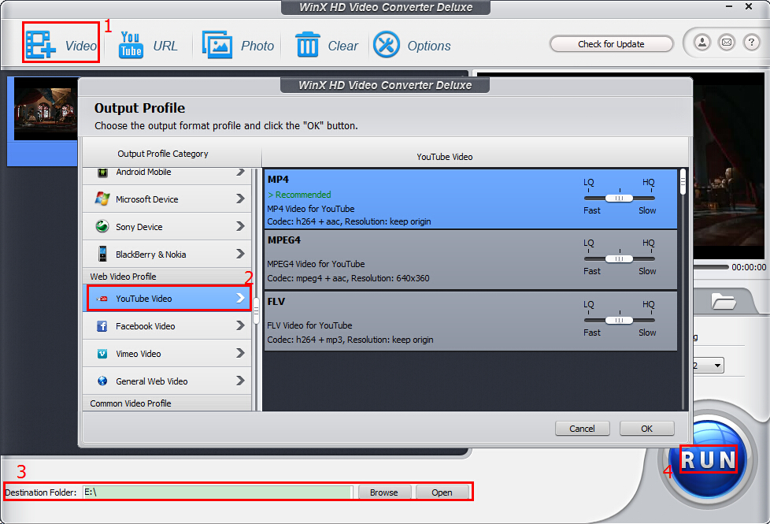Select the MP4 recommended profile

click(471, 199)
